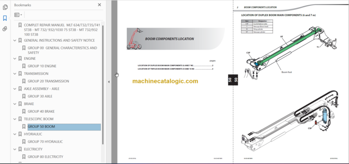Screen dimensions: 349x164
Task: Open GENERAL INSTRUCTIONS AND SAFETY NOTICE bookmark
Action: point(59,40)
